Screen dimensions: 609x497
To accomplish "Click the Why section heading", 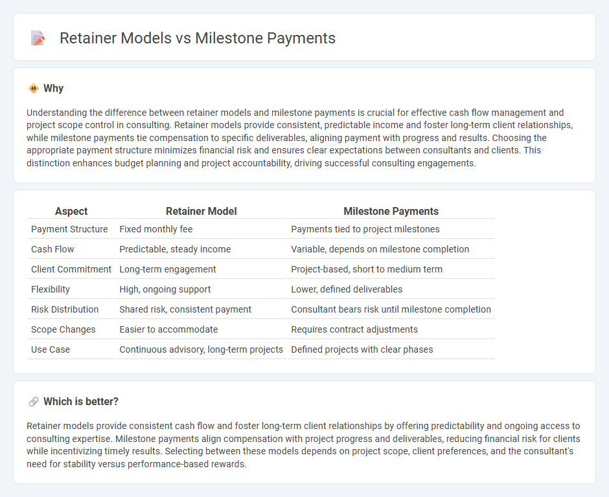I will (53, 89).
